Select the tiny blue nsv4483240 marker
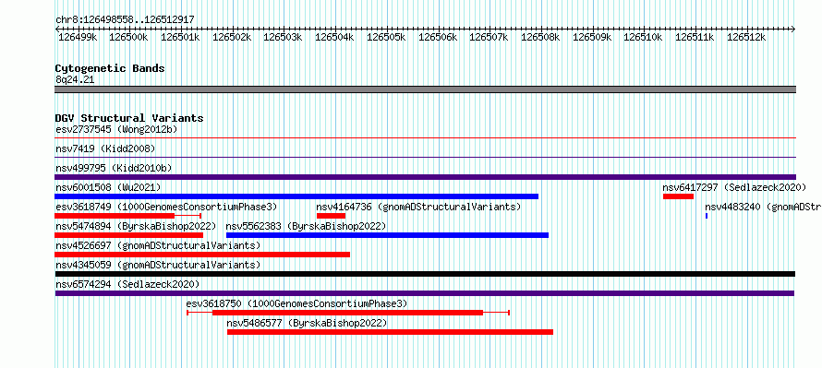Screen dimensions: 822x368 [707, 216]
